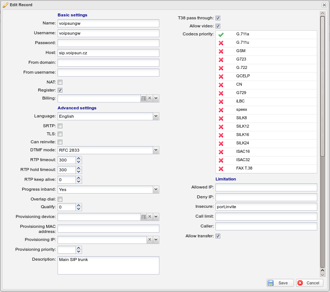
Task: Cancel editing the record
Action: 310,283
